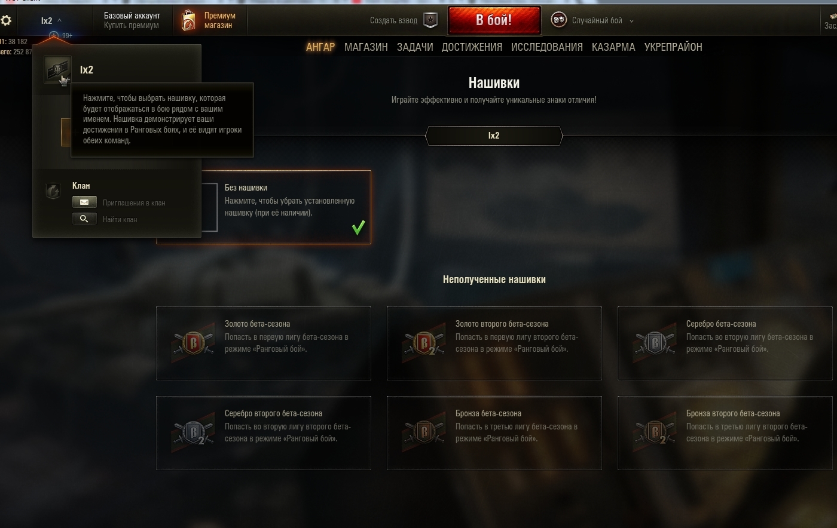Click 'Купить премиум' link
This screenshot has height=528, width=837.
[x=132, y=26]
